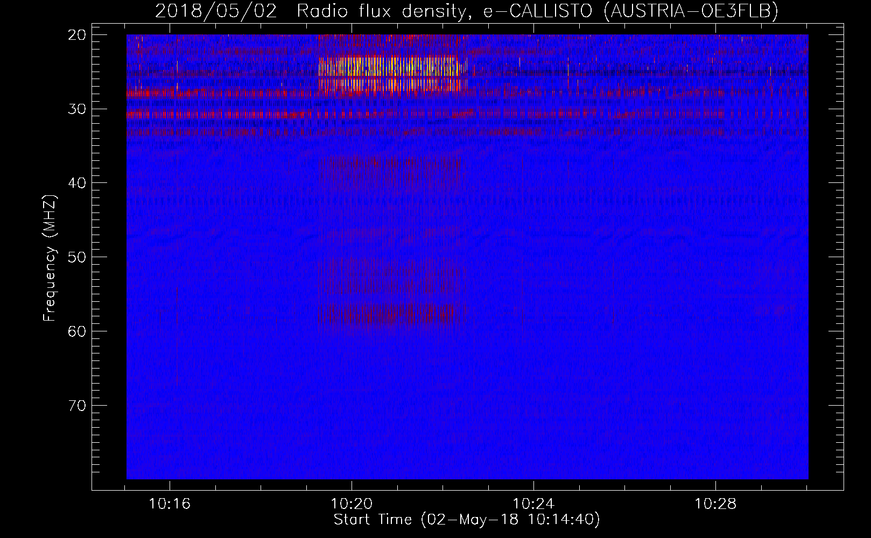Click the red interference band near 31 MHz
Viewport: 871px width, 538px height.
pyautogui.click(x=466, y=114)
